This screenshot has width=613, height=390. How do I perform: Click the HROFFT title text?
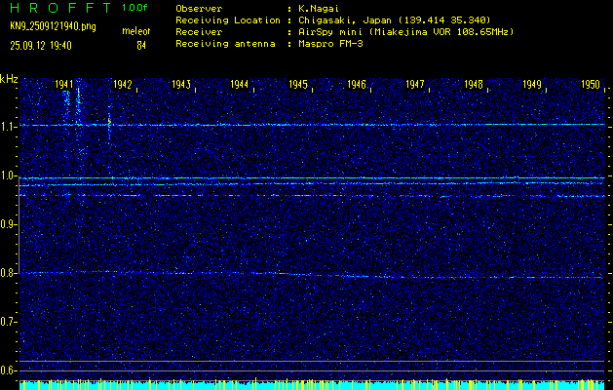point(60,8)
